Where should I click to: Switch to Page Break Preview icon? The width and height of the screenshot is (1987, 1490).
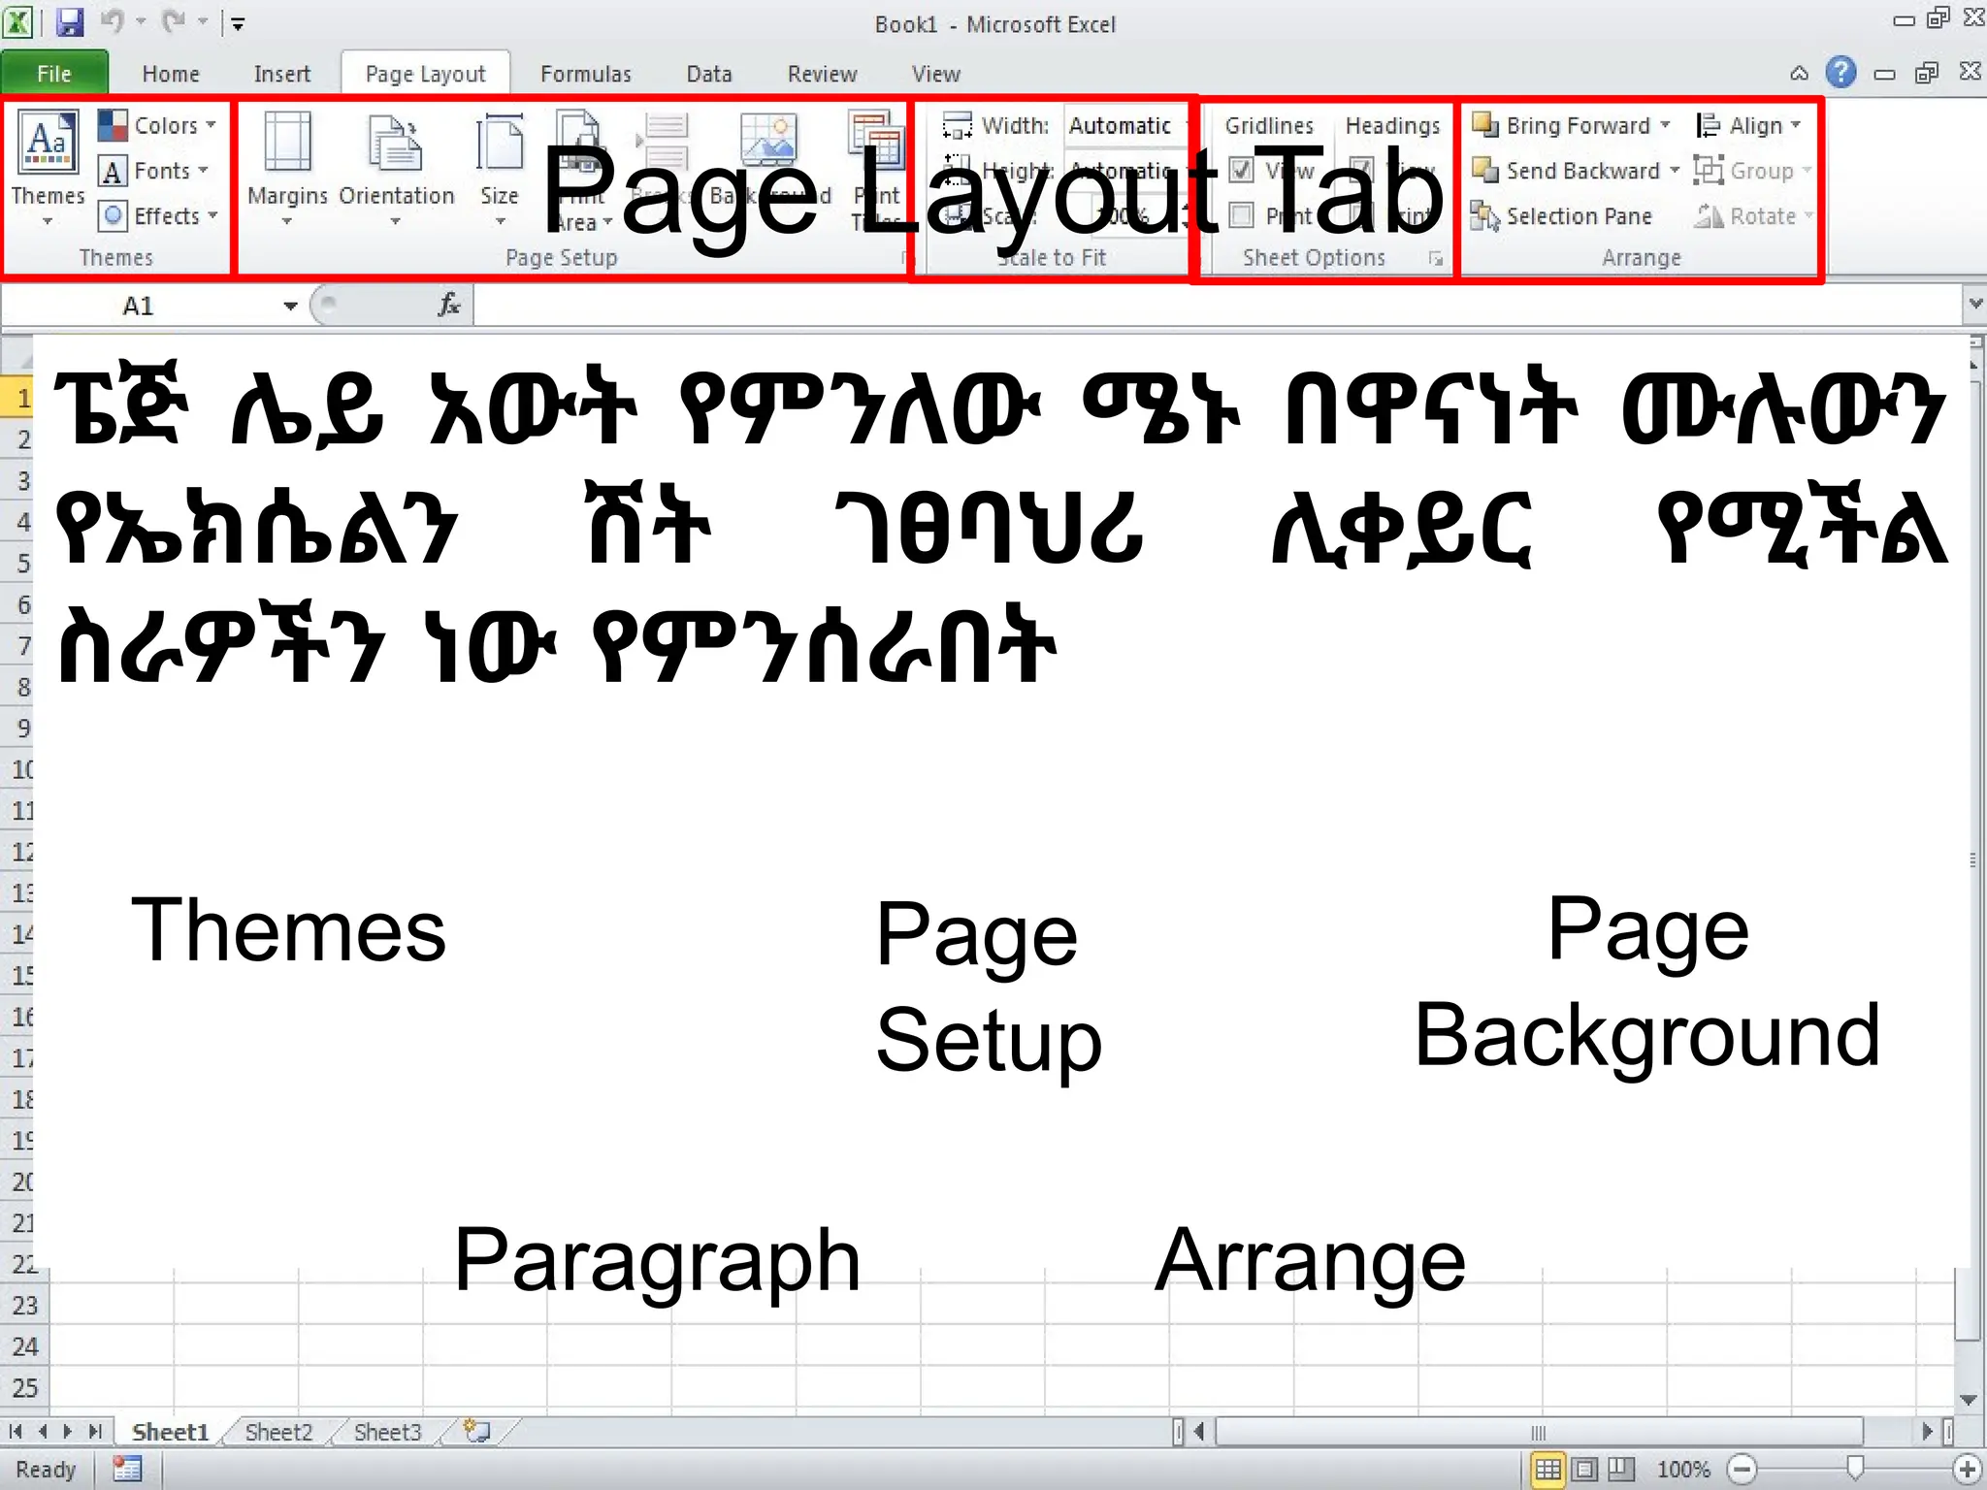point(1621,1470)
